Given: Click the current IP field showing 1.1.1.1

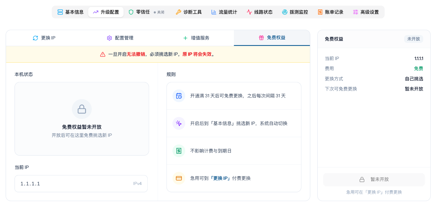Looking at the screenshot, I should tap(81, 183).
